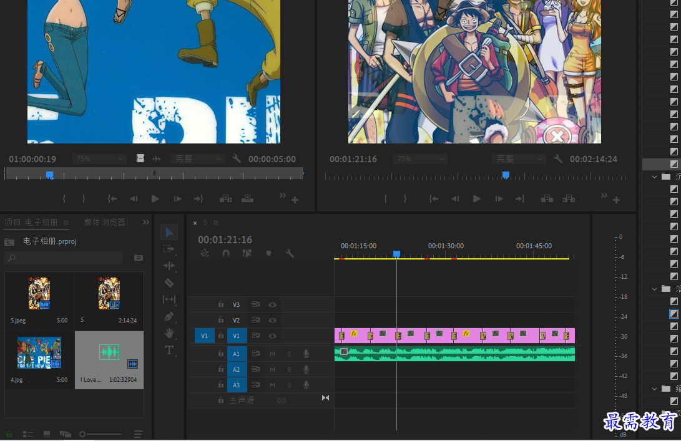Screen dimensions: 681x441
Task: Toggle Linked Selection in timeline
Action: 247,253
